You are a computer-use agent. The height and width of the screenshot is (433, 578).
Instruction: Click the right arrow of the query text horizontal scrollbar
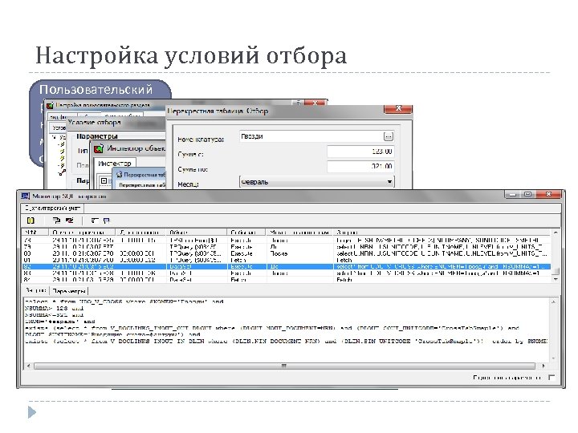point(543,366)
